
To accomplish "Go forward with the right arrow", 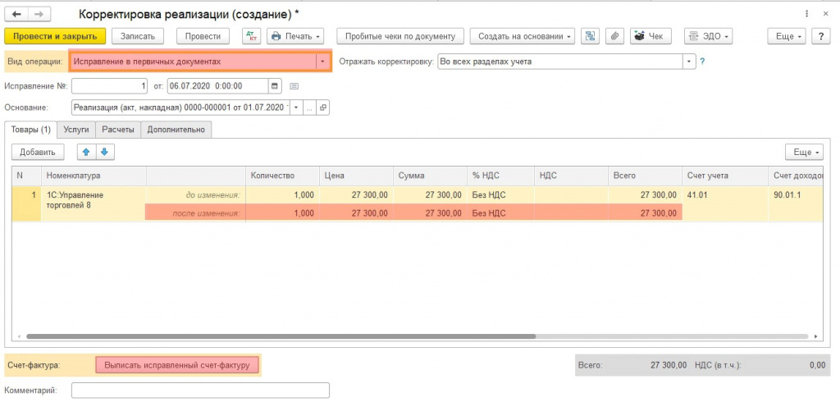I will [x=39, y=14].
